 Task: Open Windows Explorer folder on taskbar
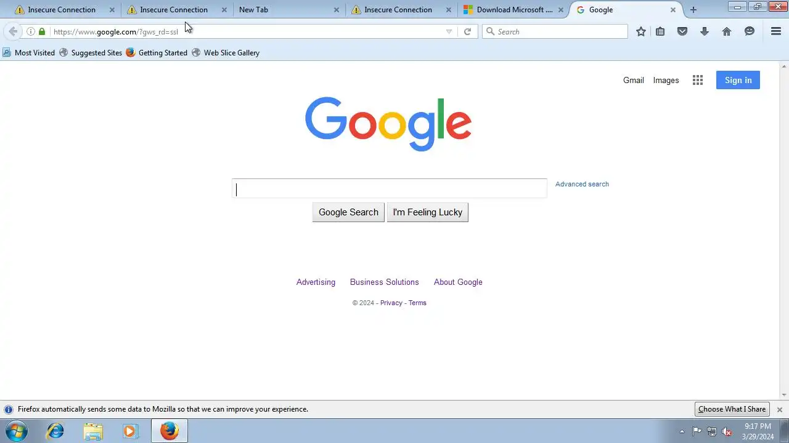click(93, 431)
